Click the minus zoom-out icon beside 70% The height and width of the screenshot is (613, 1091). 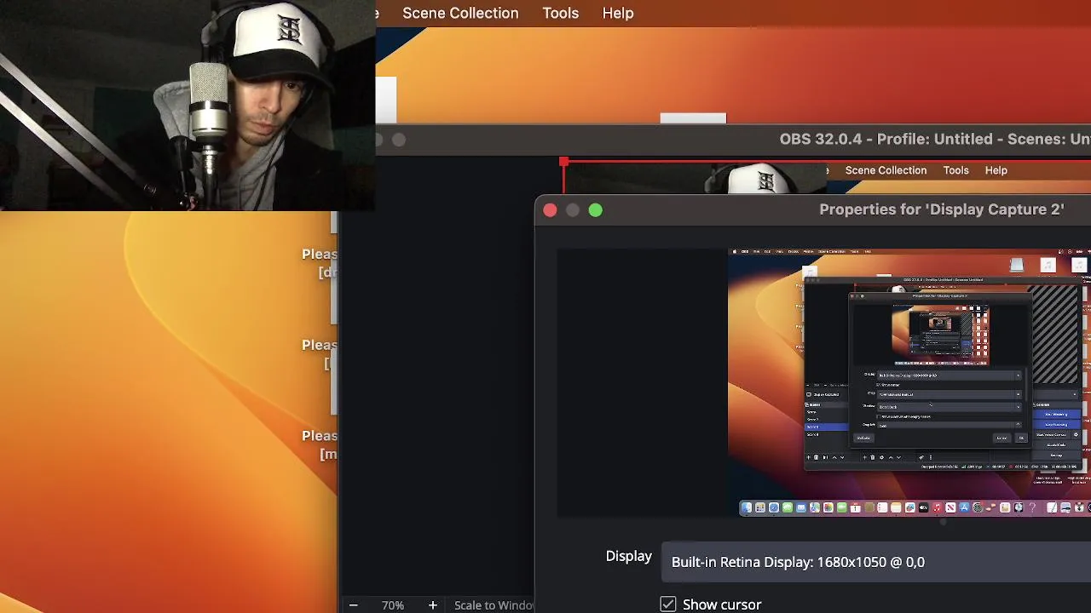click(x=353, y=605)
